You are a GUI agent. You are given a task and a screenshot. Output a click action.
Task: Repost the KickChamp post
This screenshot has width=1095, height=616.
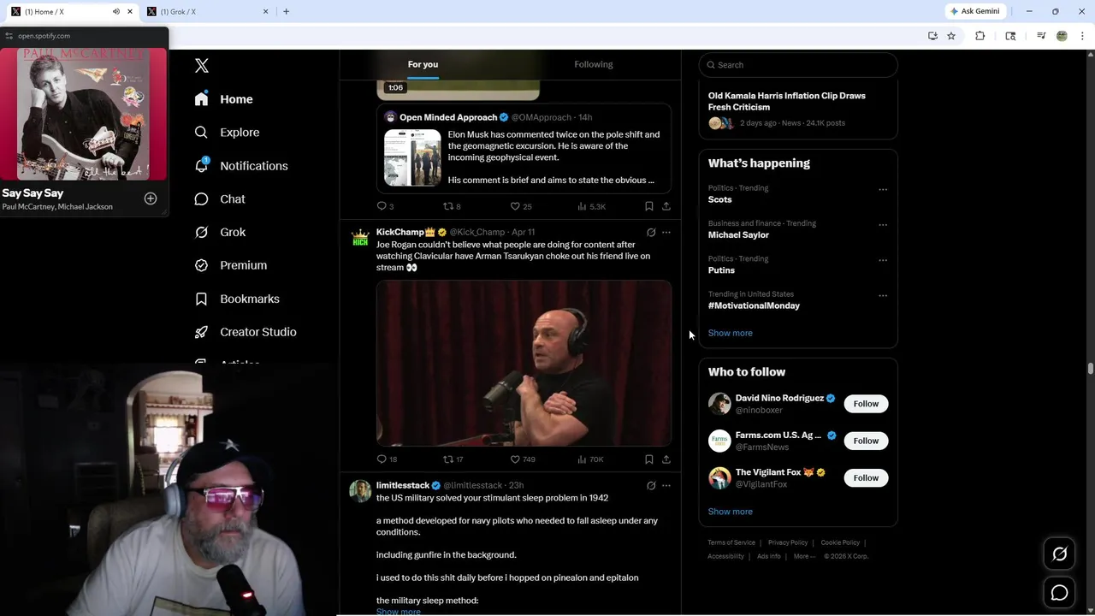(453, 459)
